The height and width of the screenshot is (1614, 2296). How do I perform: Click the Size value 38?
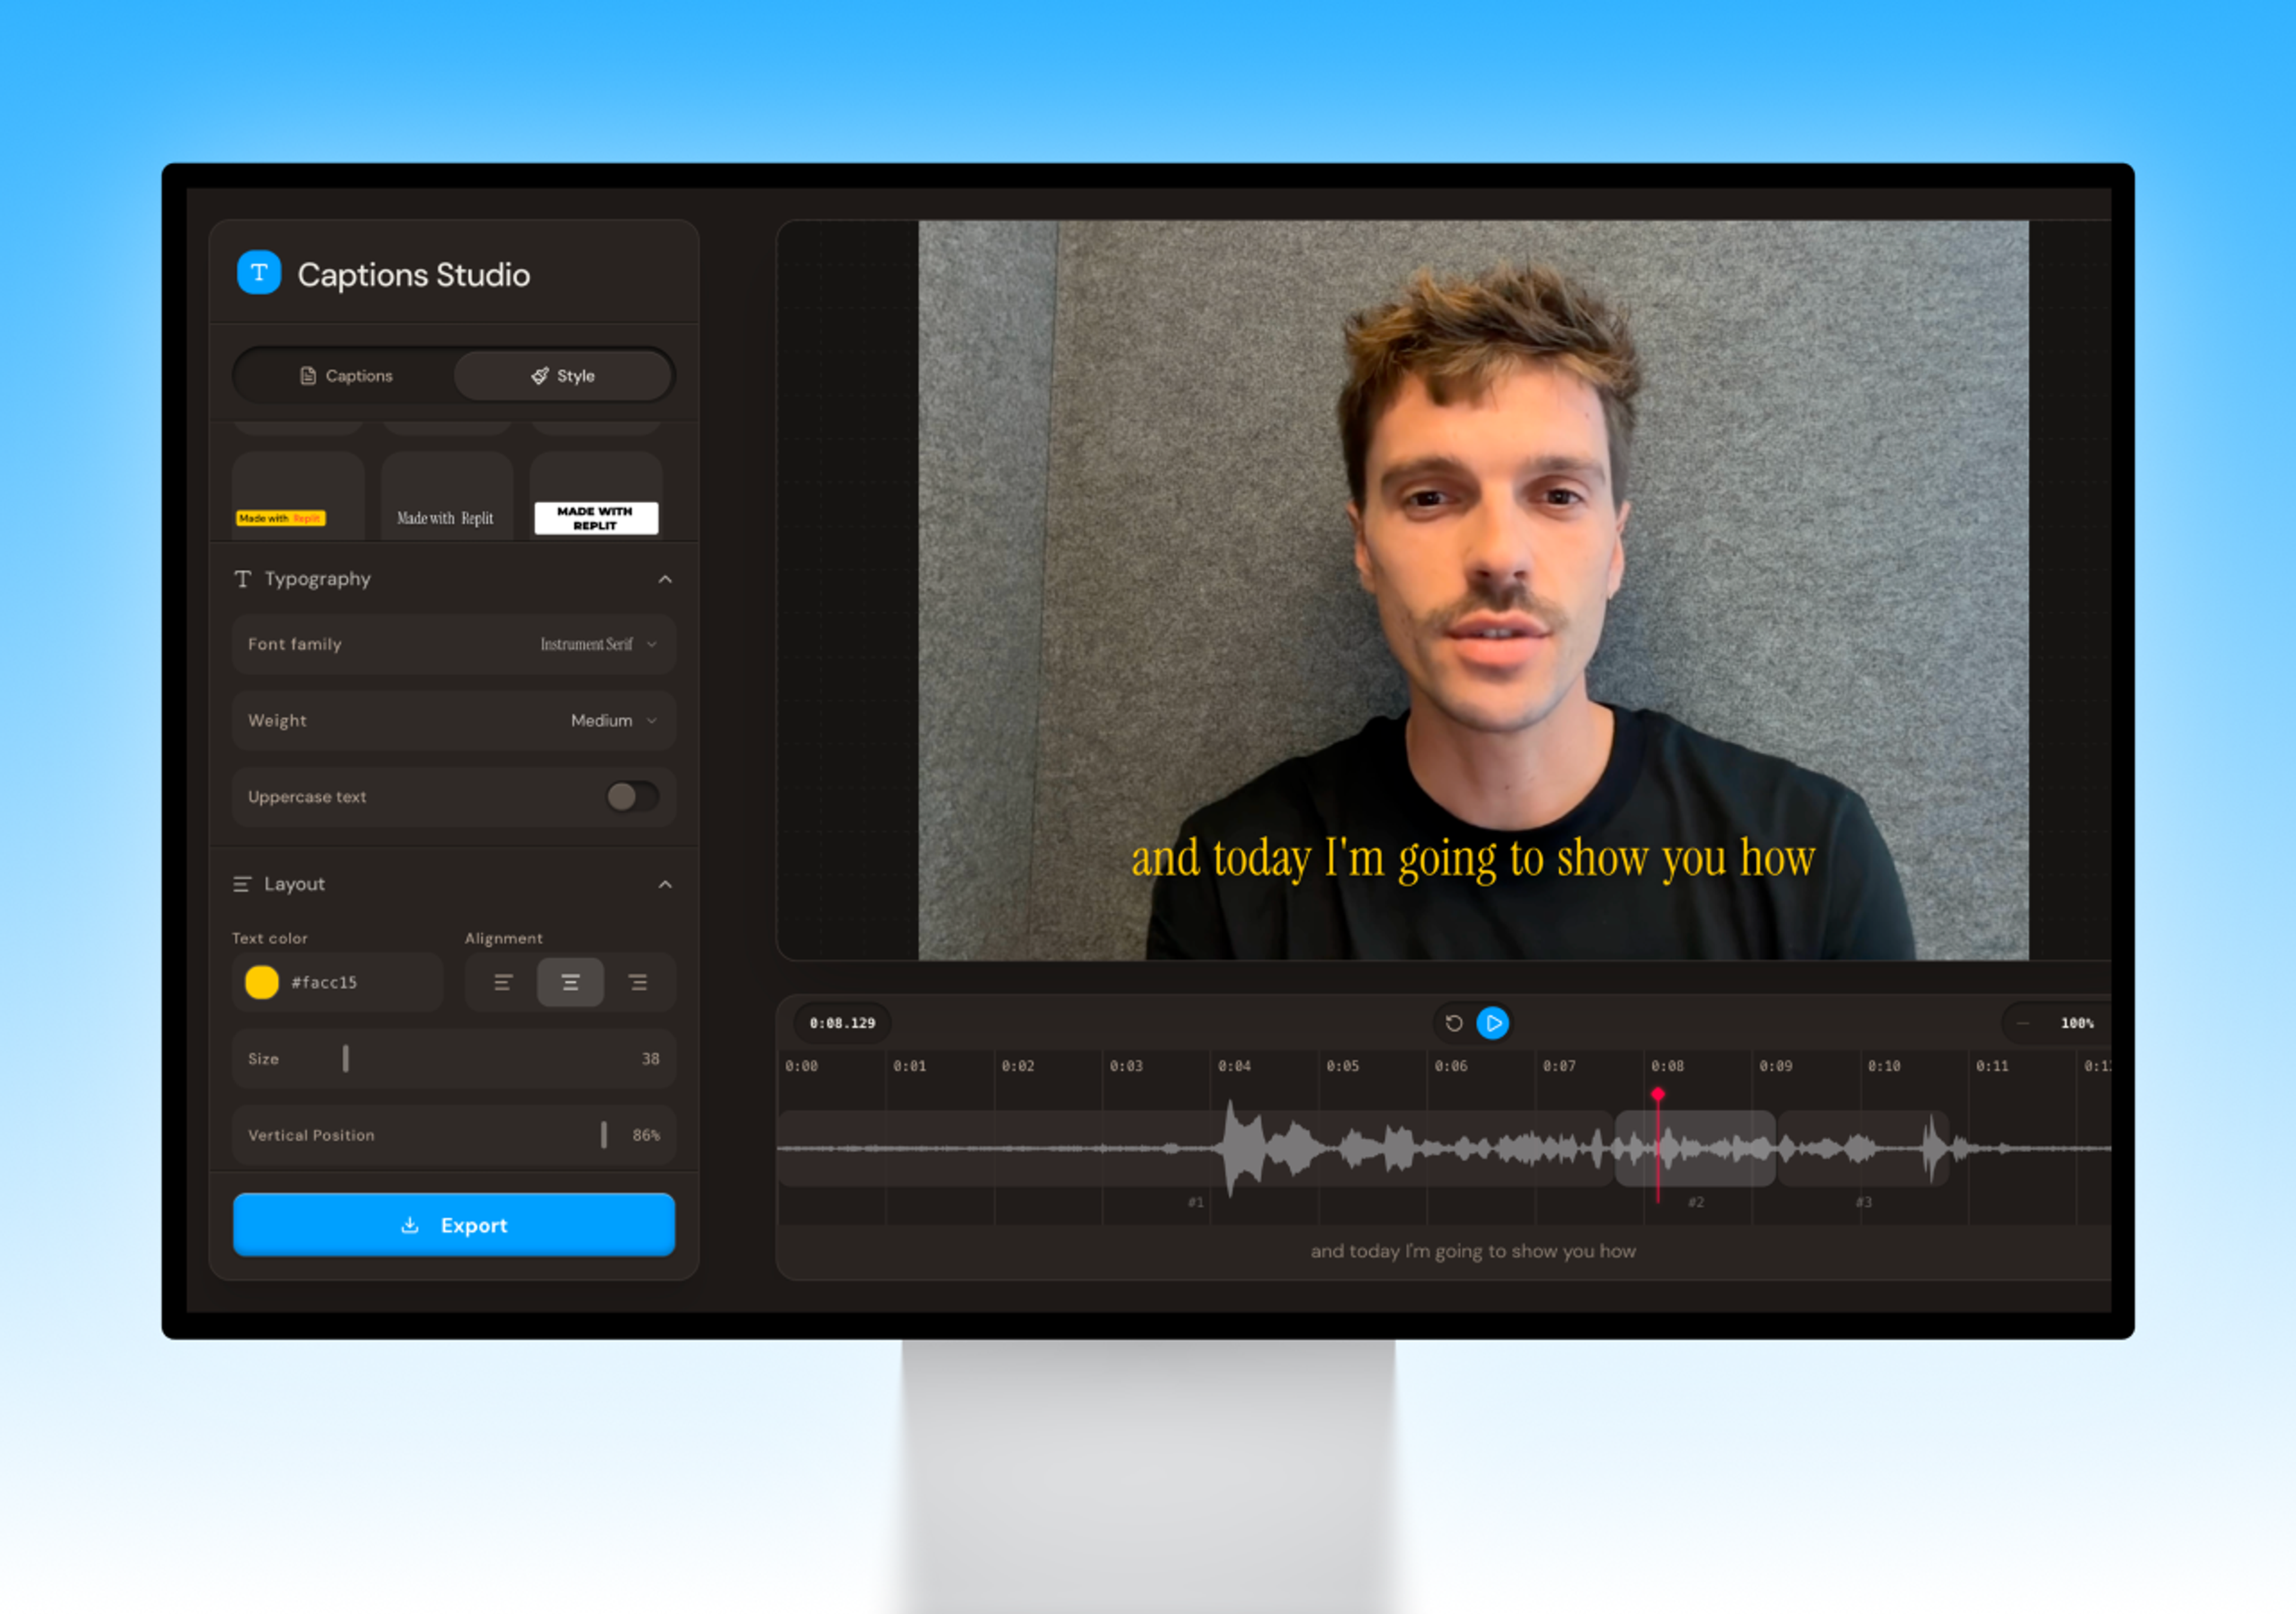coord(651,1059)
